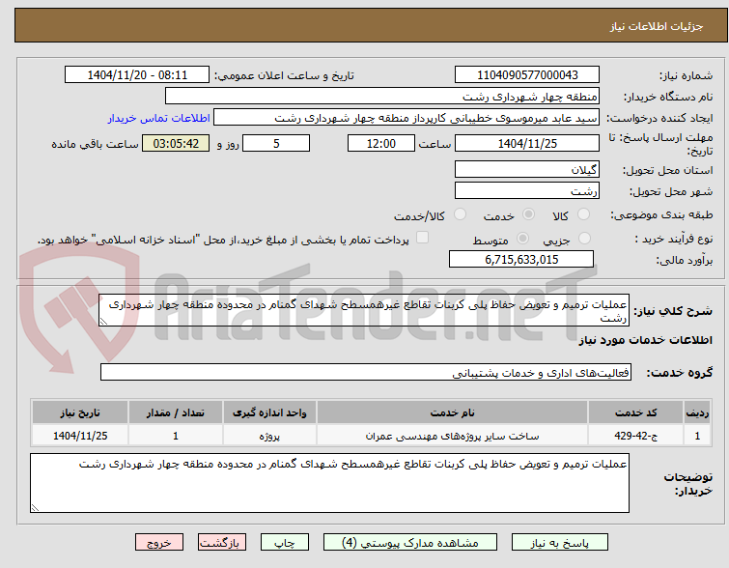Click the general need description textarea
Viewport: 729px width, 568px height.
pyautogui.click(x=364, y=310)
